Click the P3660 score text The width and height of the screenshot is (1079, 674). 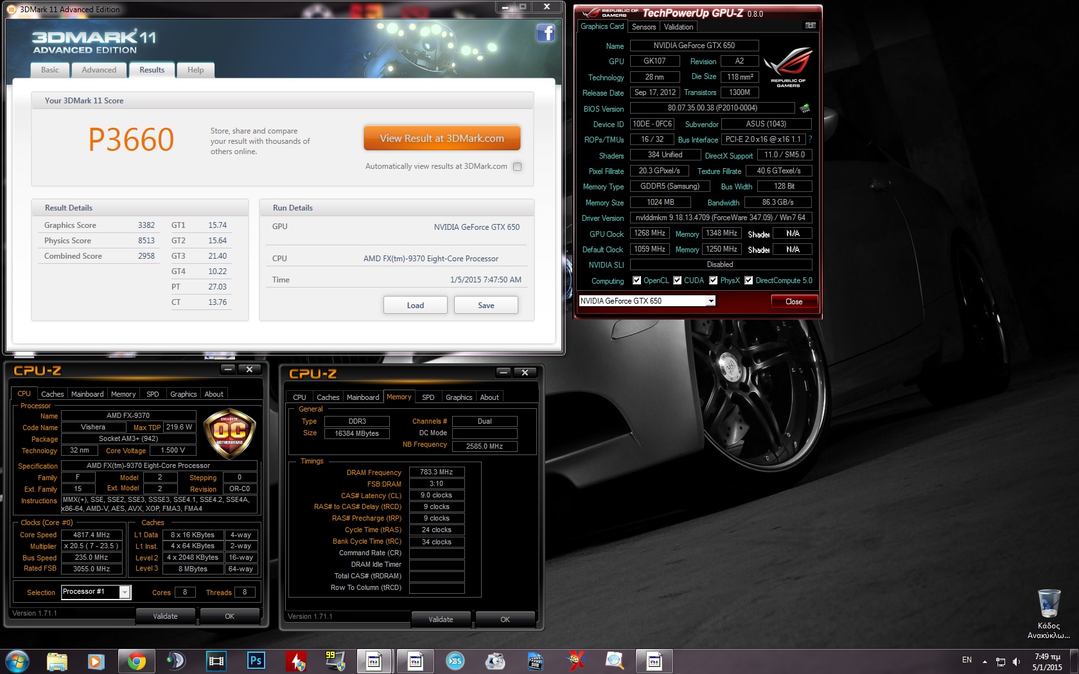coord(131,139)
